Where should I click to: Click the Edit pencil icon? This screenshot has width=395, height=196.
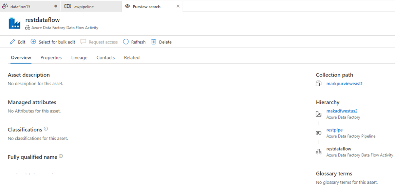(12, 42)
